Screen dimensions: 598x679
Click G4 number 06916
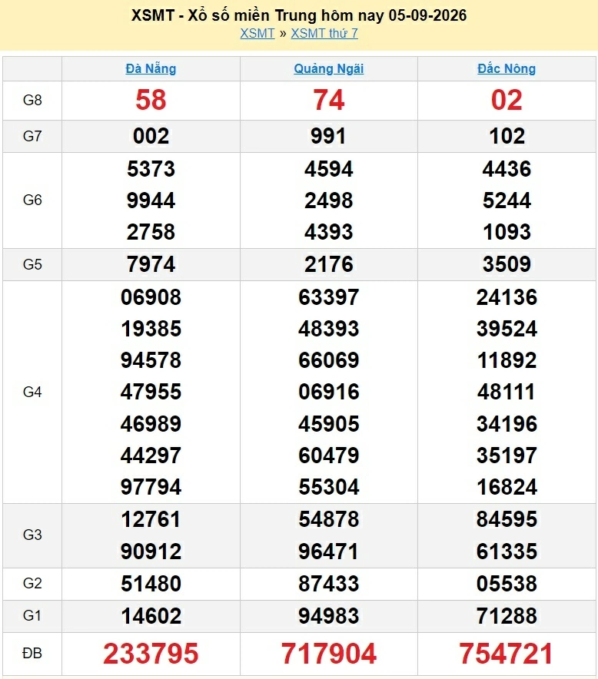click(x=328, y=392)
